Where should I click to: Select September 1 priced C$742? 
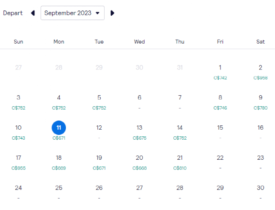[220, 72]
